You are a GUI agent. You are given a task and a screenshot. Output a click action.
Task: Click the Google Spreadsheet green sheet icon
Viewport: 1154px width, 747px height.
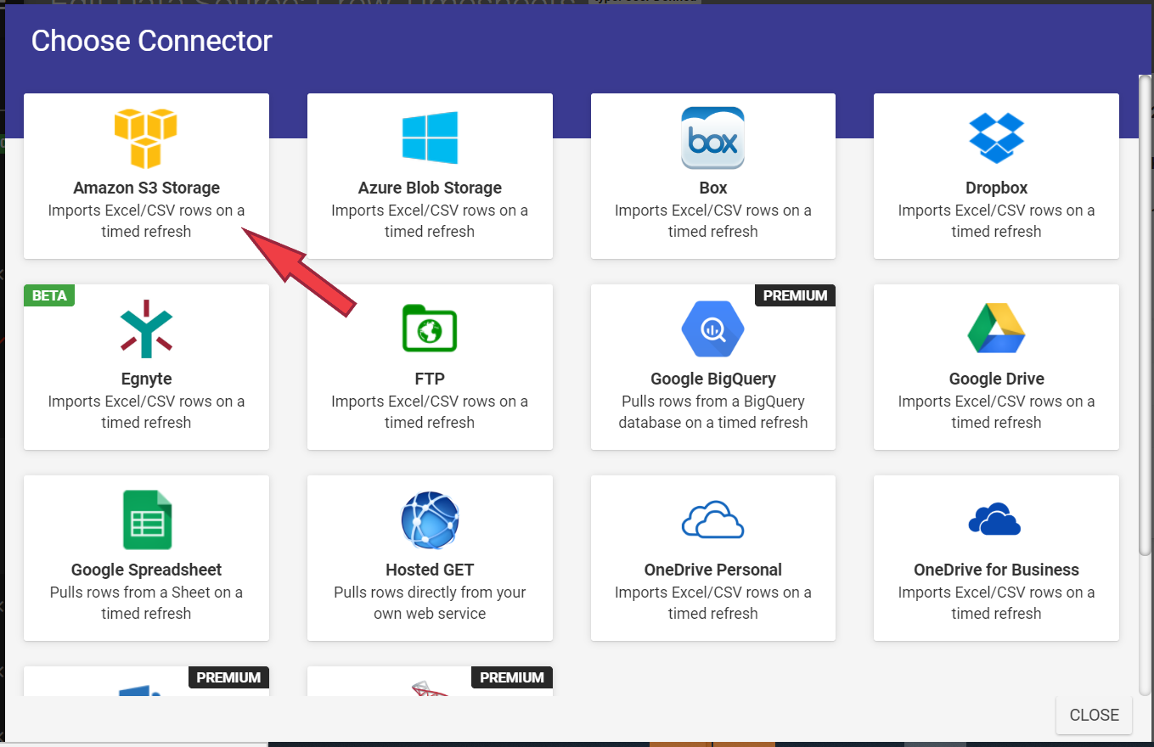[146, 520]
